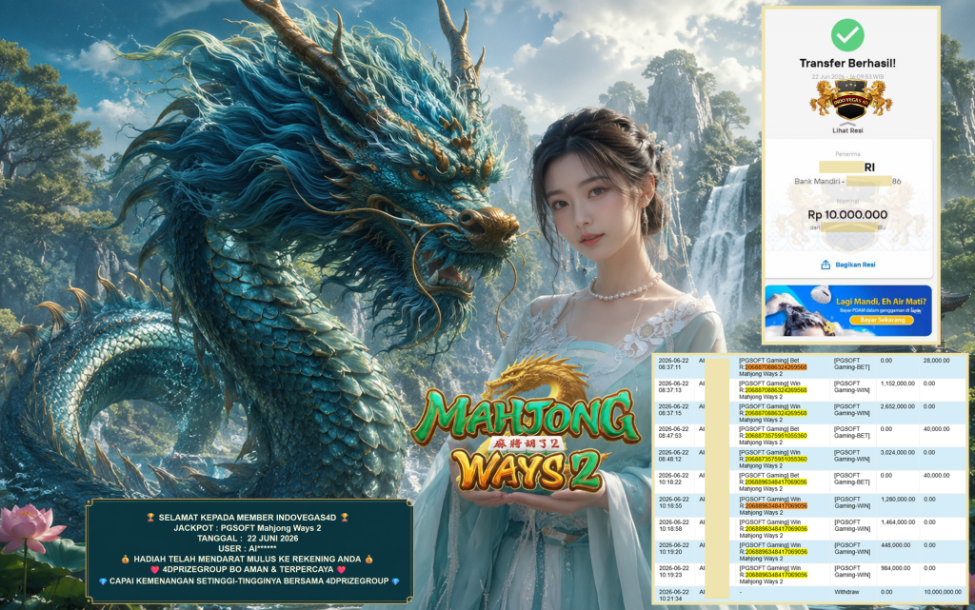Click the USER : AI****** line
This screenshot has width=975, height=610.
(x=248, y=548)
